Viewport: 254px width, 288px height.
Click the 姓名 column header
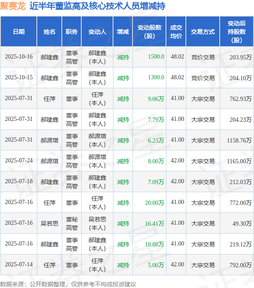(49, 31)
